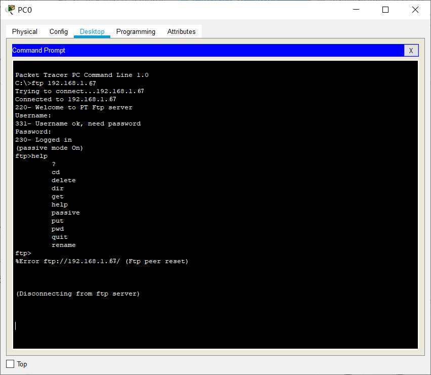The width and height of the screenshot is (431, 375).
Task: Click the 'Username:' prompt line
Action: coord(33,115)
